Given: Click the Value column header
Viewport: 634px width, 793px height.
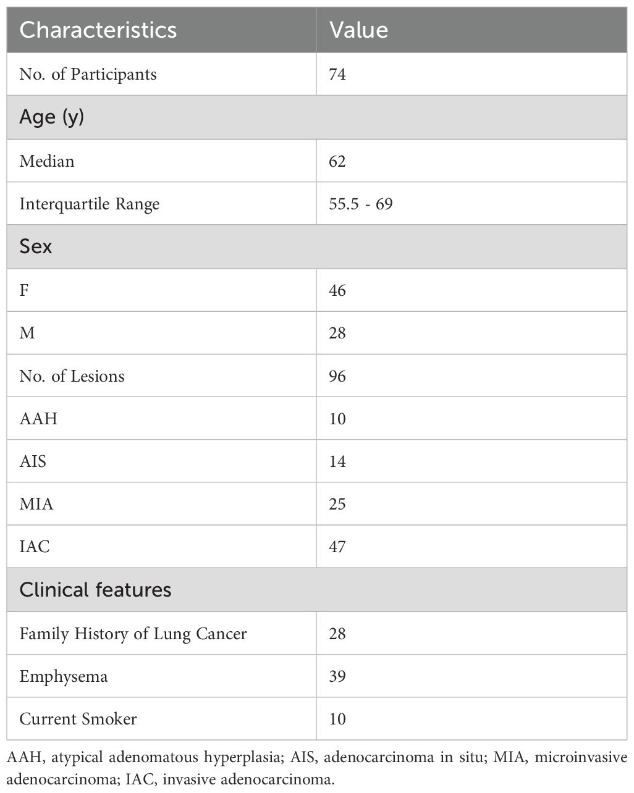Looking at the screenshot, I should (x=358, y=30).
